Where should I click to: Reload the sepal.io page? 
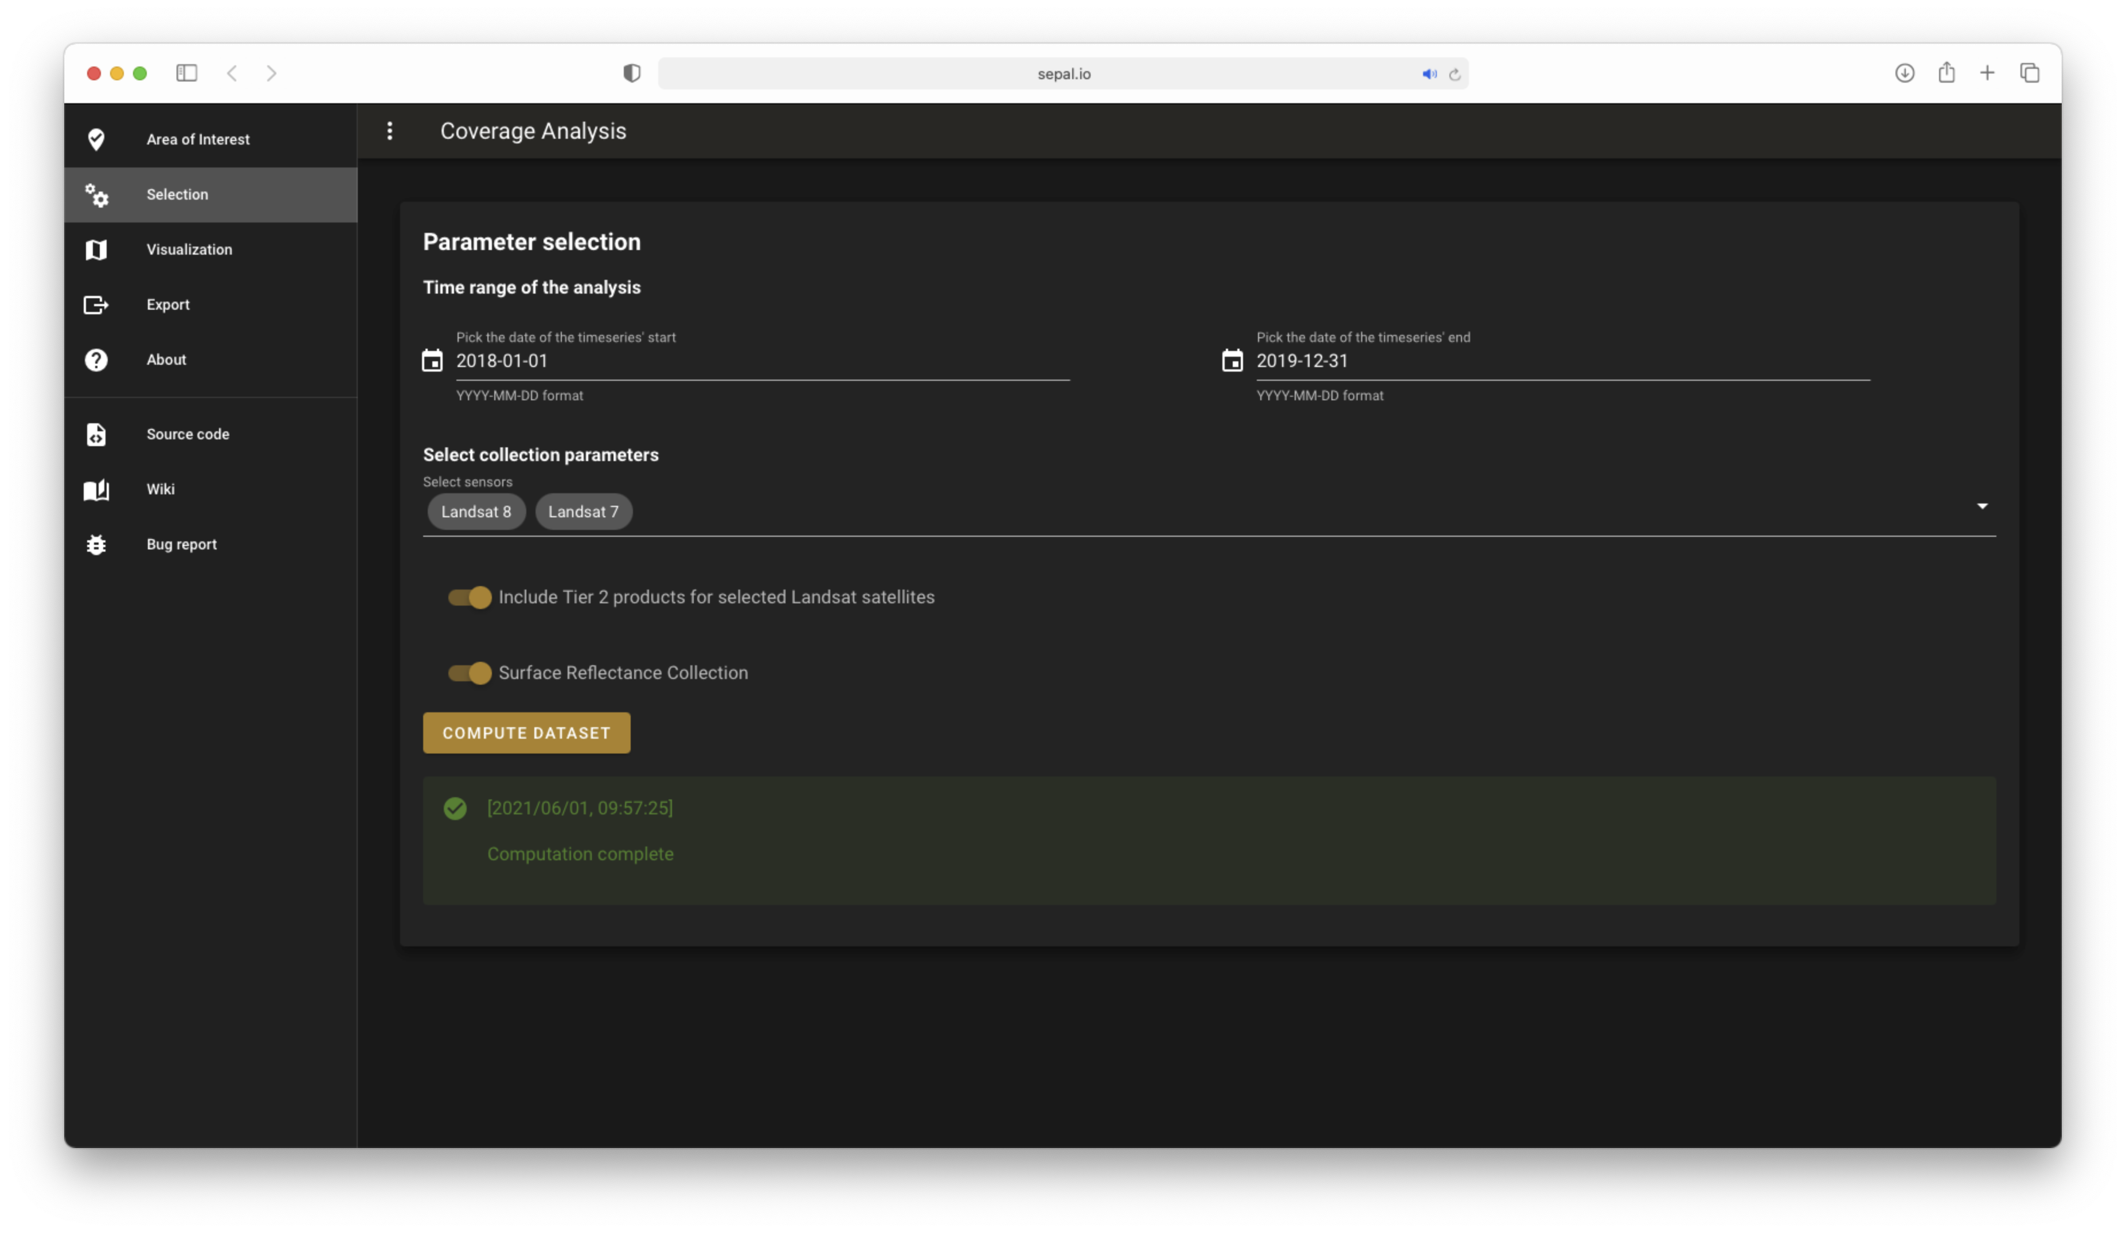point(1455,75)
